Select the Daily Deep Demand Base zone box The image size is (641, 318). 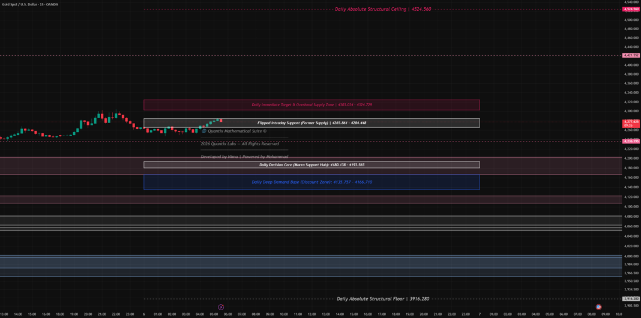click(311, 182)
